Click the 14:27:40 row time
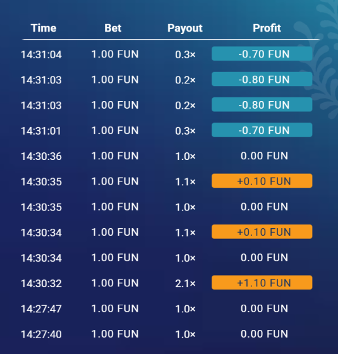338x354 pixels. tap(41, 334)
